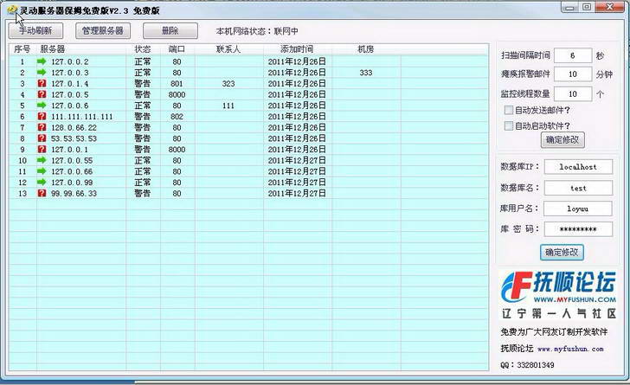630x385 pixels.
Task: Enable the 自动发送邮件 checkbox
Action: (508, 110)
